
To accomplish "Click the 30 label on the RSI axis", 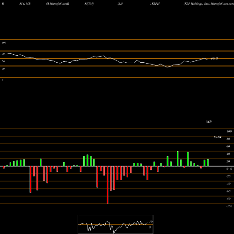I will click(3, 69).
